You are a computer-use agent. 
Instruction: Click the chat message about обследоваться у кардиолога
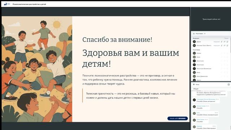click(x=211, y=94)
